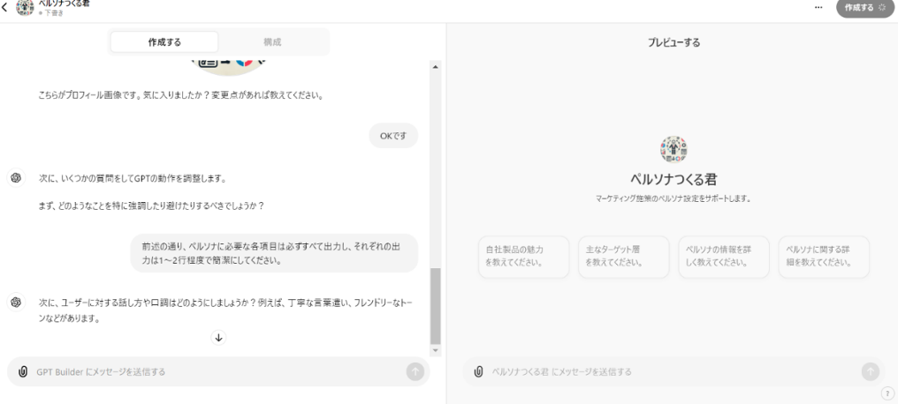Viewport: 898px width, 404px height.
Task: Select the 主なターゲット層 starter prompt
Action: pos(624,258)
